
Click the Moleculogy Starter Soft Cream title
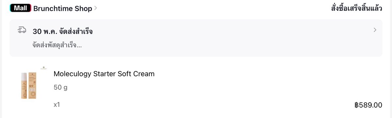(x=104, y=74)
